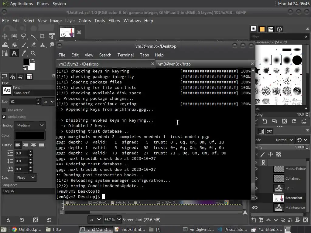Raise the selected layer
Image resolution: width=311 pixels, height=233 pixels.
coord(268,220)
